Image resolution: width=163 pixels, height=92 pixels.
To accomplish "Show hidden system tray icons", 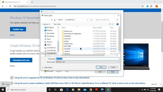I will pyautogui.click(x=139, y=90).
